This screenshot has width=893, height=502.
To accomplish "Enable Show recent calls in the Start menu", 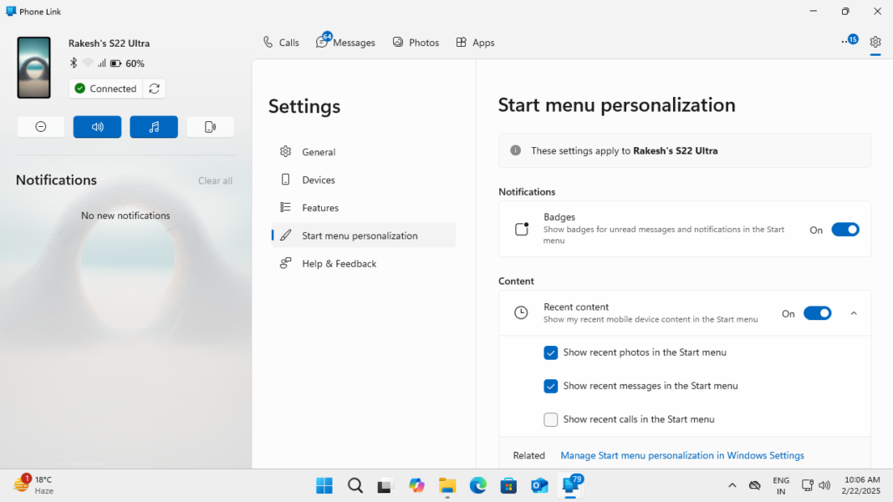I will click(x=551, y=419).
